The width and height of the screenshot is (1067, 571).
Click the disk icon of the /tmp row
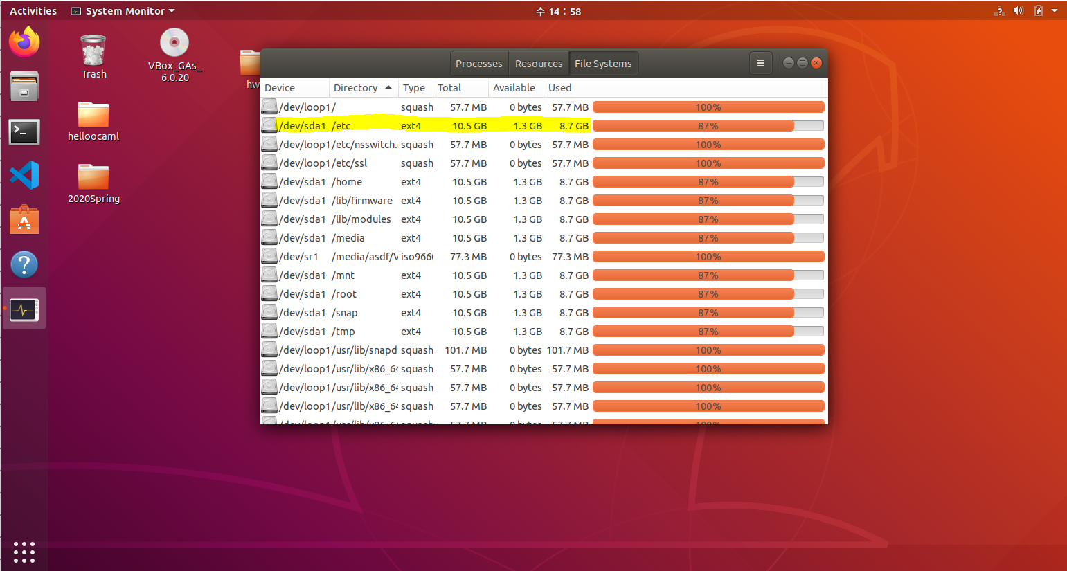(x=269, y=331)
